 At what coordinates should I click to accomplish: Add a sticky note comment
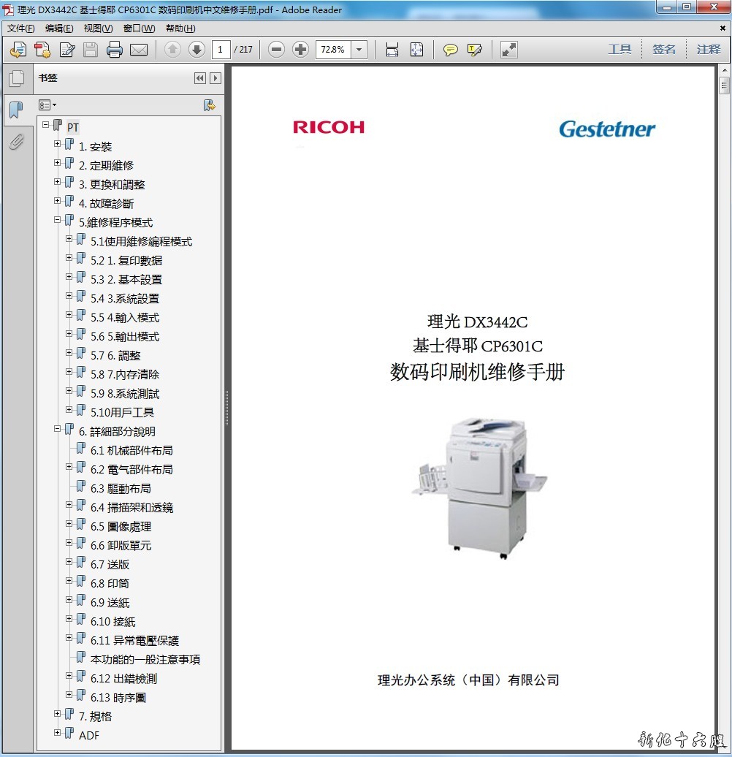(451, 50)
